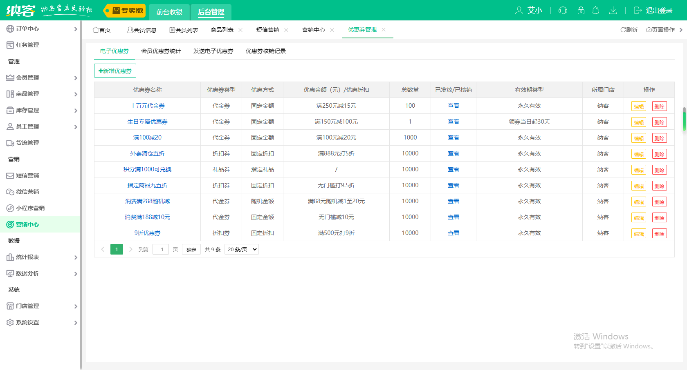Open the 优惠券核销记录 tab

pyautogui.click(x=266, y=51)
